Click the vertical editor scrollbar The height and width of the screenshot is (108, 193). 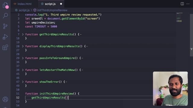pos(191,35)
